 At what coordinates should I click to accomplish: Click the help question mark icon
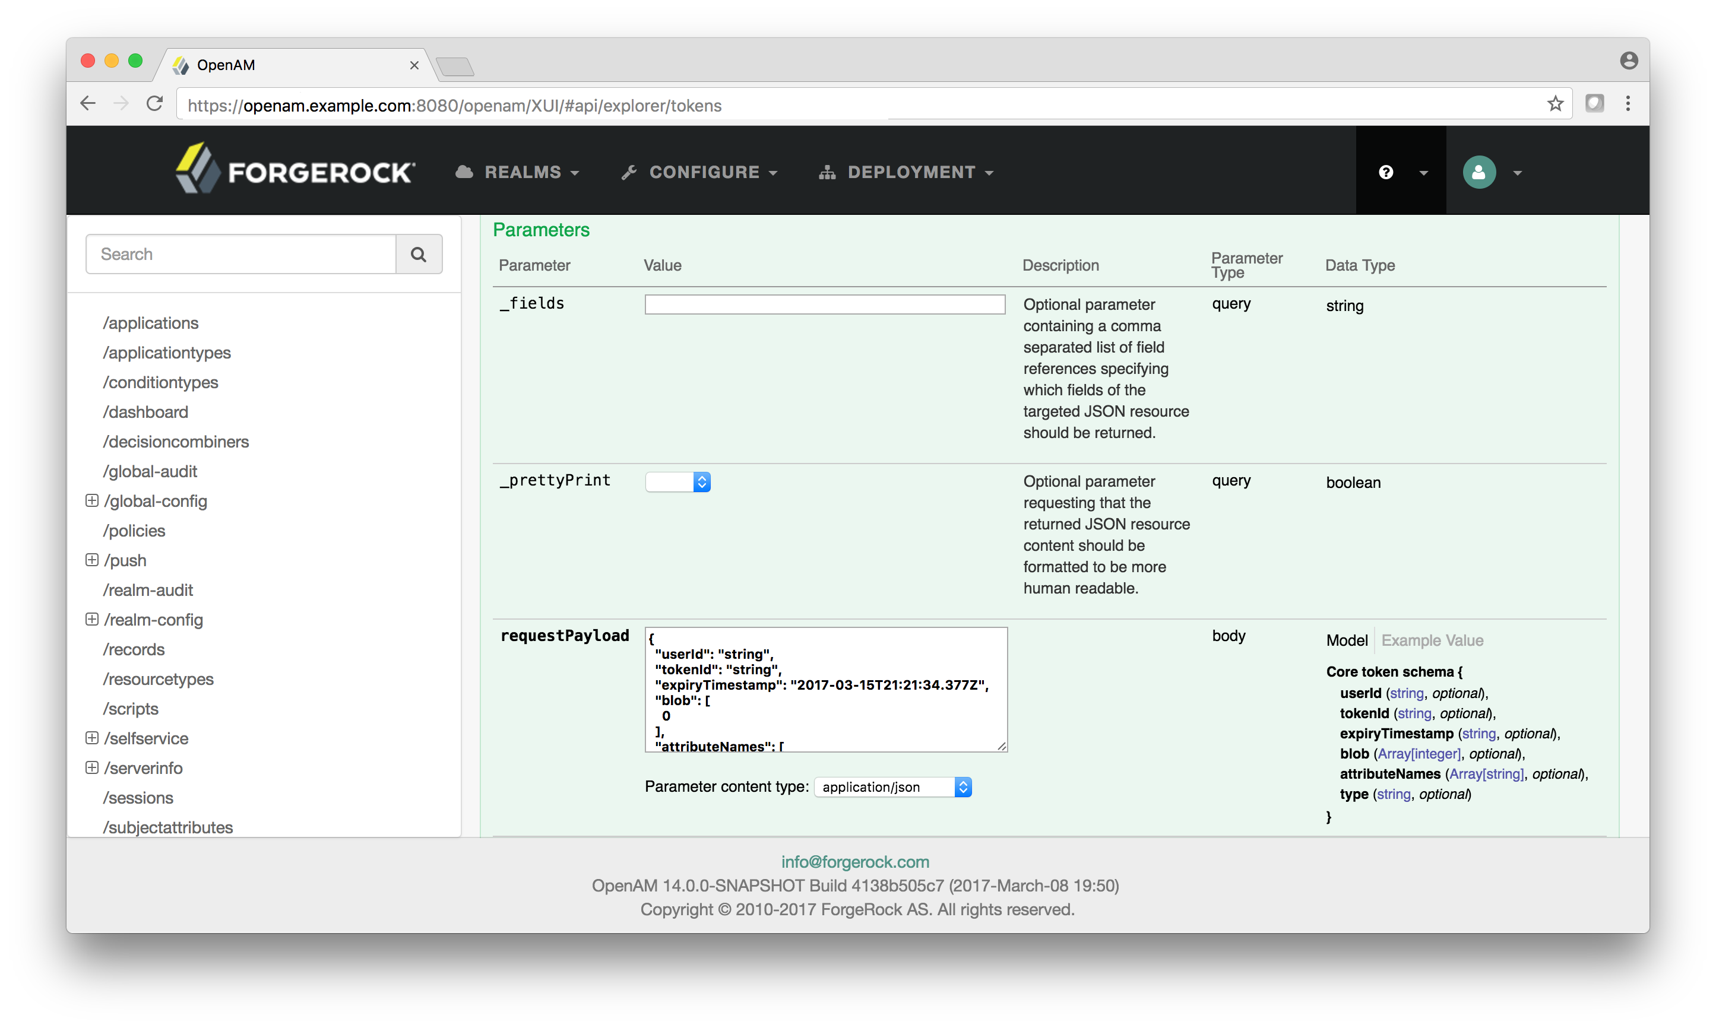[1385, 172]
